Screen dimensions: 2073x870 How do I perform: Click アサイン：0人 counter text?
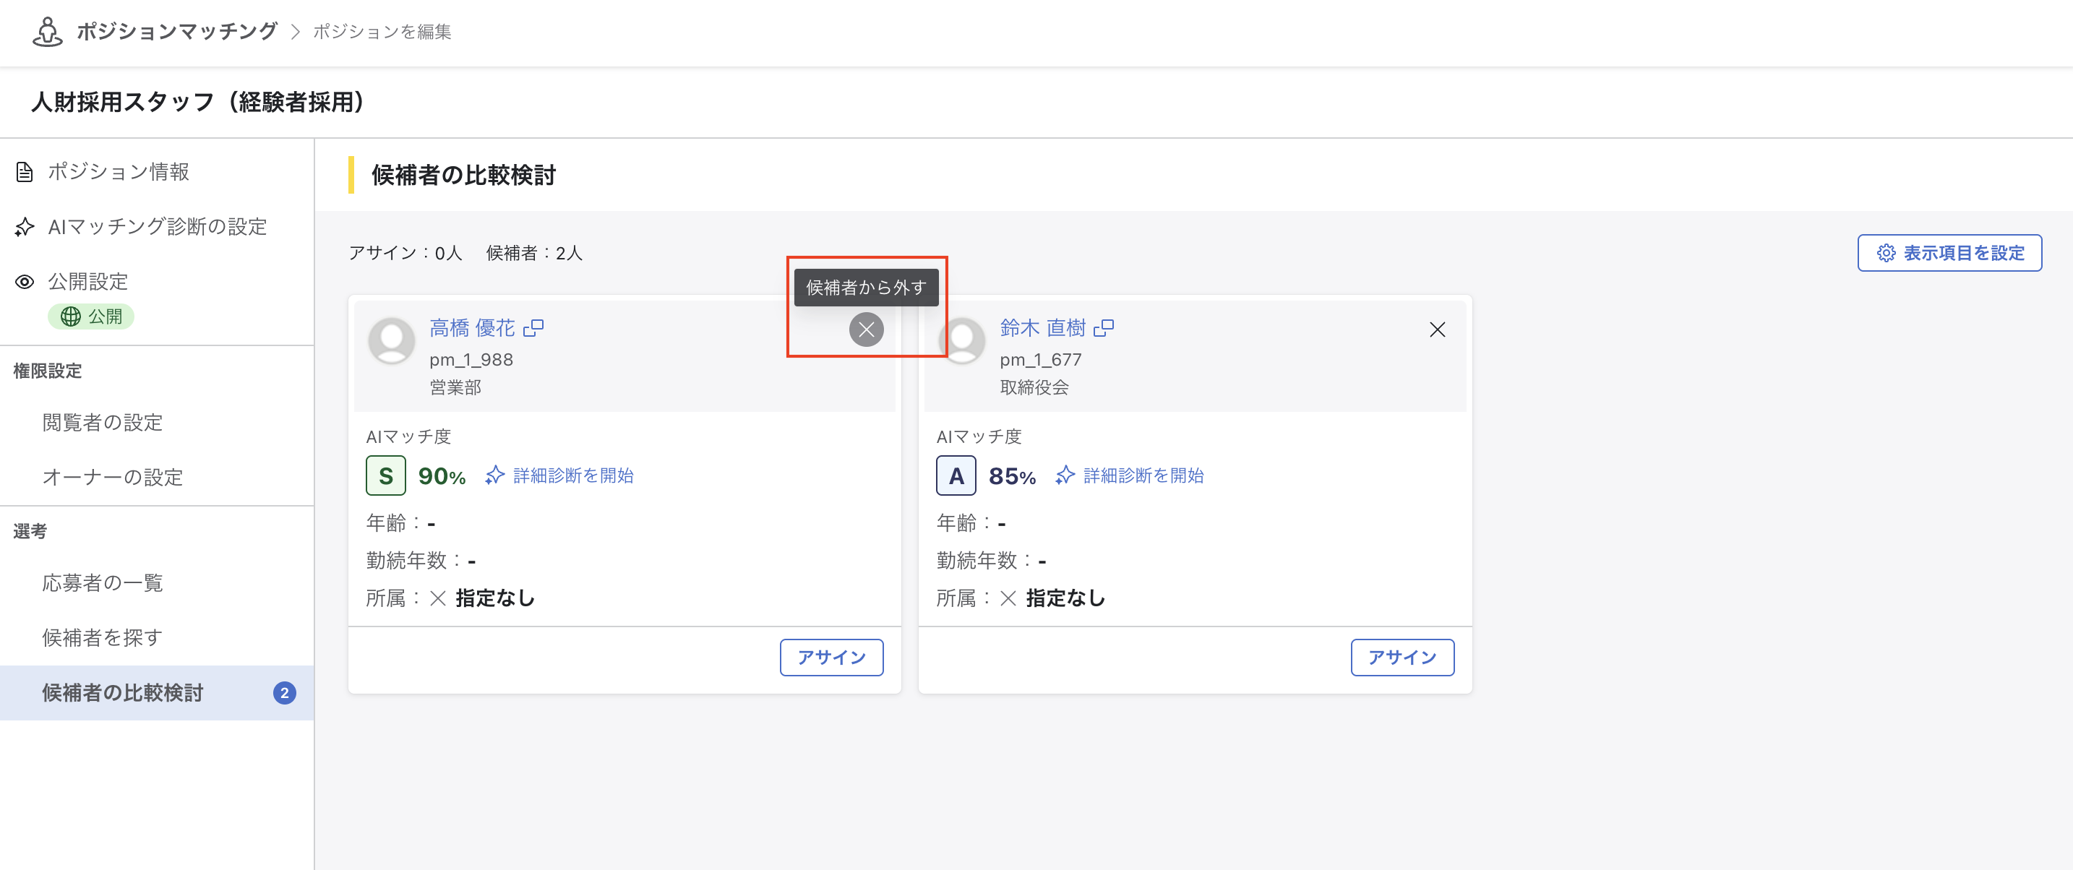(405, 253)
